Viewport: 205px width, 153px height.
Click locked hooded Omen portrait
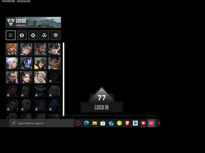click(55, 105)
